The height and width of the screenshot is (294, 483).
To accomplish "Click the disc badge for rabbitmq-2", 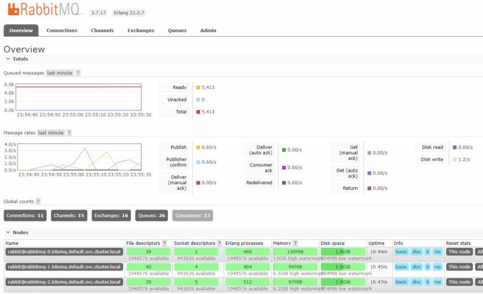I will 416,282.
